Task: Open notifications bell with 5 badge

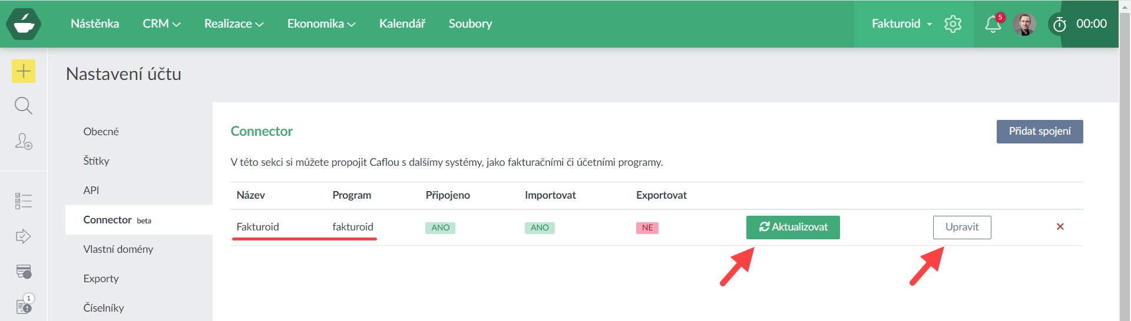Action: (993, 24)
